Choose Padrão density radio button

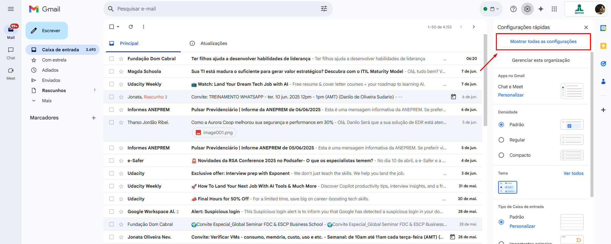click(501, 125)
